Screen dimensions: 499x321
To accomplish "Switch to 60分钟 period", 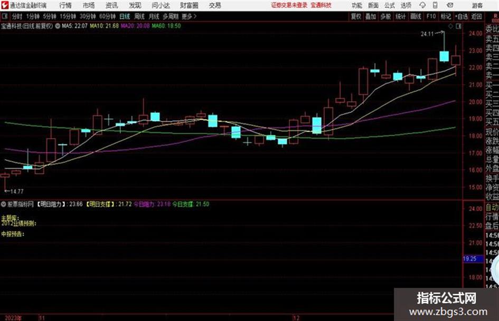I will click(107, 16).
